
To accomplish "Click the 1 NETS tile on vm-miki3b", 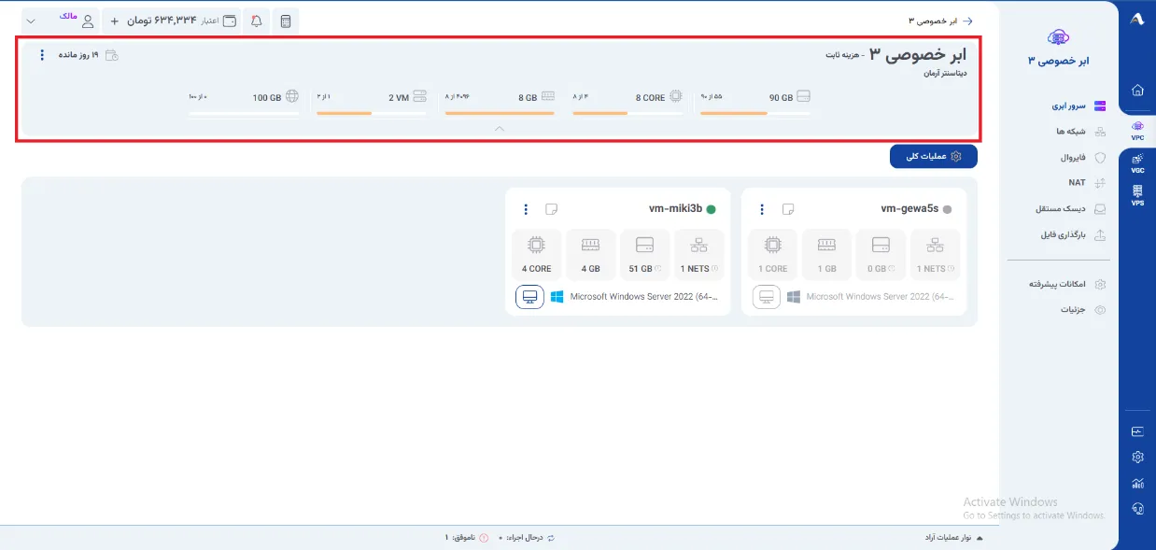I will tap(698, 255).
